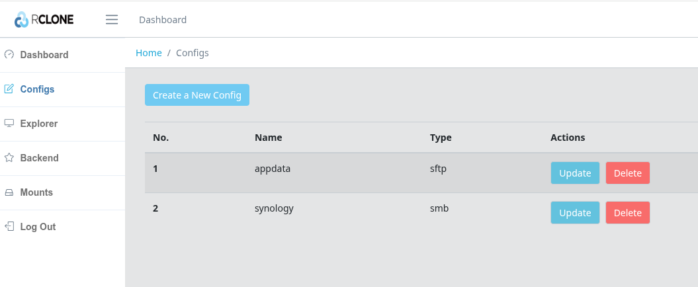The image size is (698, 287).
Task: Follow the Home breadcrumb link
Action: coord(149,53)
